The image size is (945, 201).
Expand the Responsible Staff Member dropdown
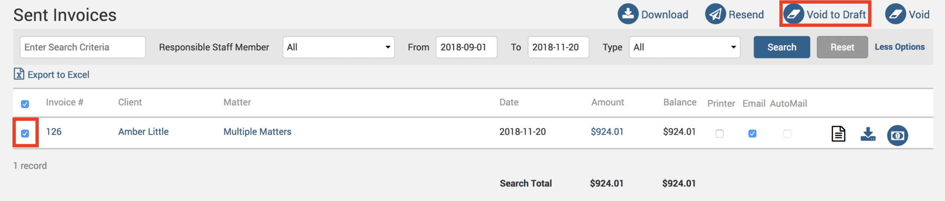[x=338, y=47]
